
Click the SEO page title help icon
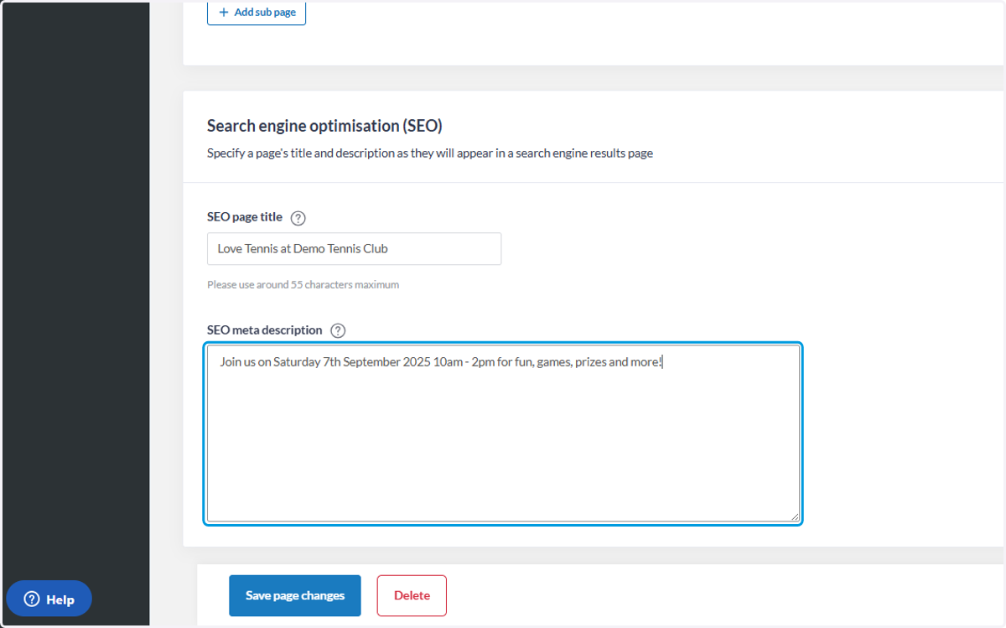coord(298,218)
